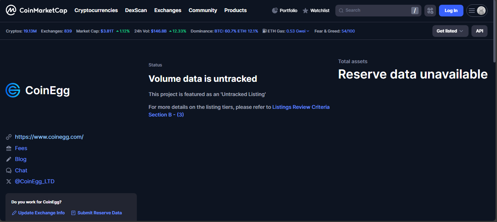Click the Fees bank icon
Image resolution: width=497 pixels, height=222 pixels.
pyautogui.click(x=9, y=148)
